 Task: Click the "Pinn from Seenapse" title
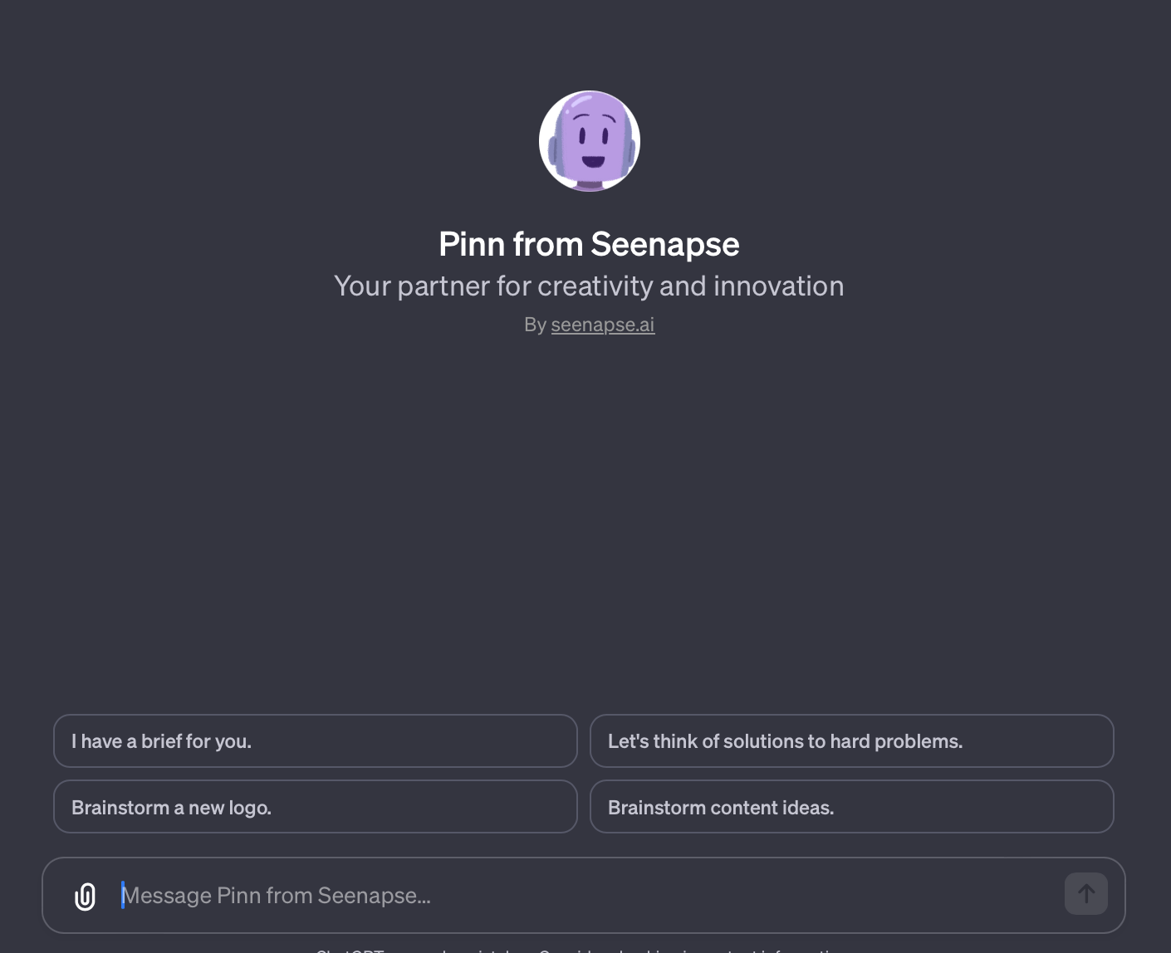(589, 244)
